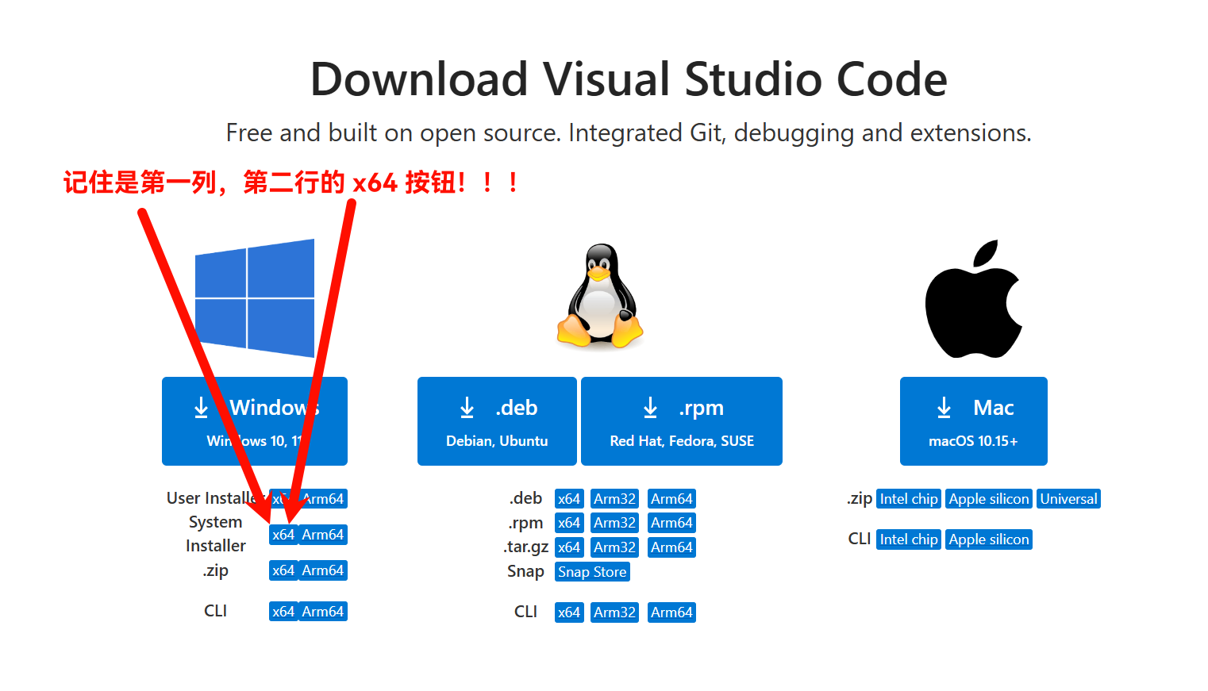
Task: Click the 'Snap' row label
Action: [x=525, y=571]
